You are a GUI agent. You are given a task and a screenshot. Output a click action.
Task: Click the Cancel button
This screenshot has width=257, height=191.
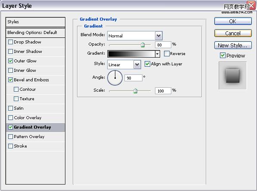click(233, 33)
